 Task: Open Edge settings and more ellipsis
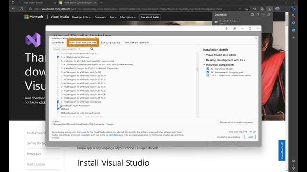(x=285, y=9)
